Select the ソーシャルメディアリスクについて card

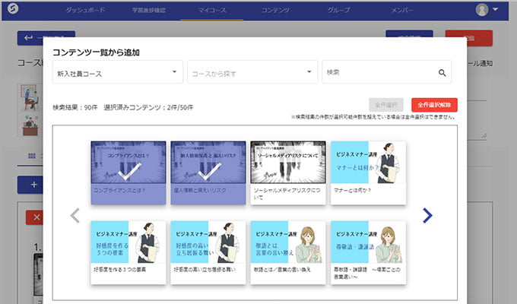coord(288,173)
